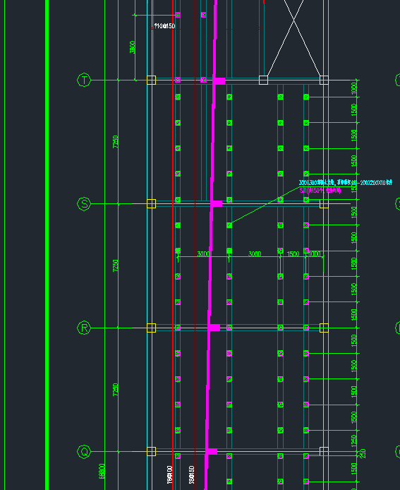The height and width of the screenshot is (490, 400).
Task: Select magenta filled block on axis T
Action: pos(219,81)
